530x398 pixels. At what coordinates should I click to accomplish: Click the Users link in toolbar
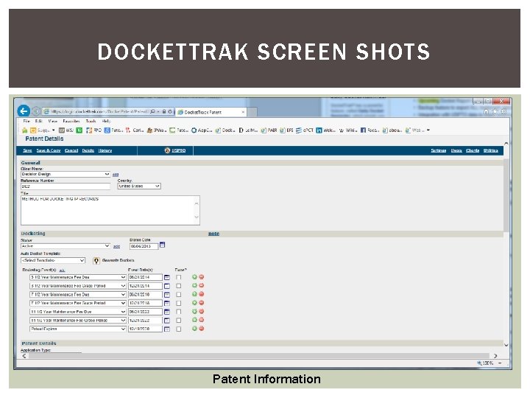click(456, 150)
